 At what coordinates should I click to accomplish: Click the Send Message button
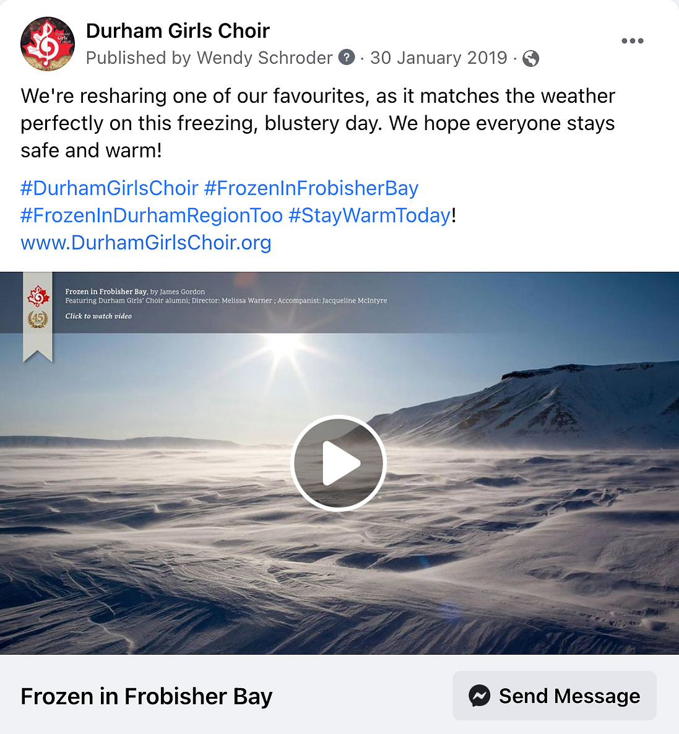click(555, 696)
